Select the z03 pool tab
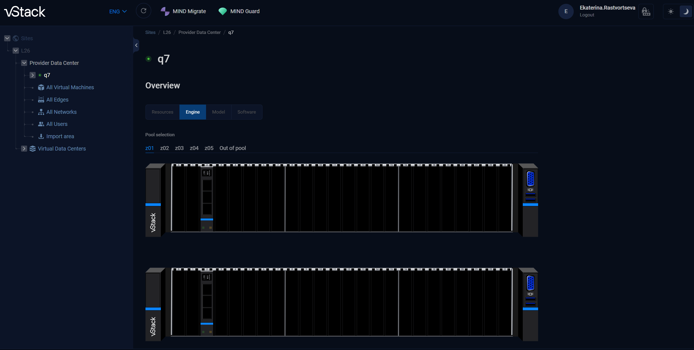 (179, 148)
